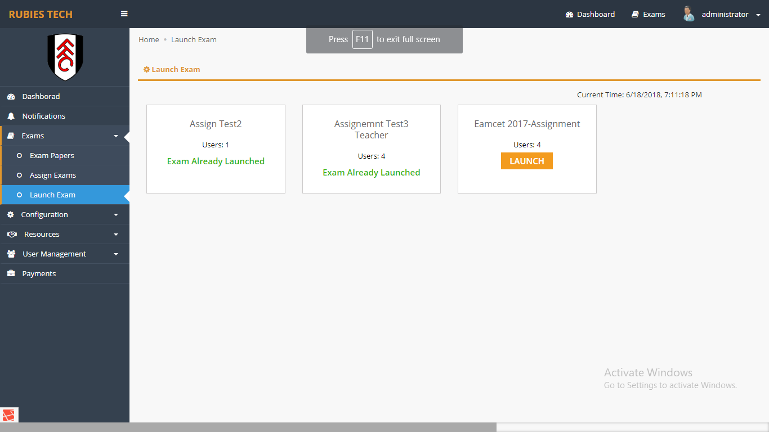The image size is (769, 432).
Task: Click the Current Time display
Action: [x=640, y=95]
